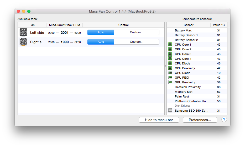Select the Memory Slot row

[197, 92]
